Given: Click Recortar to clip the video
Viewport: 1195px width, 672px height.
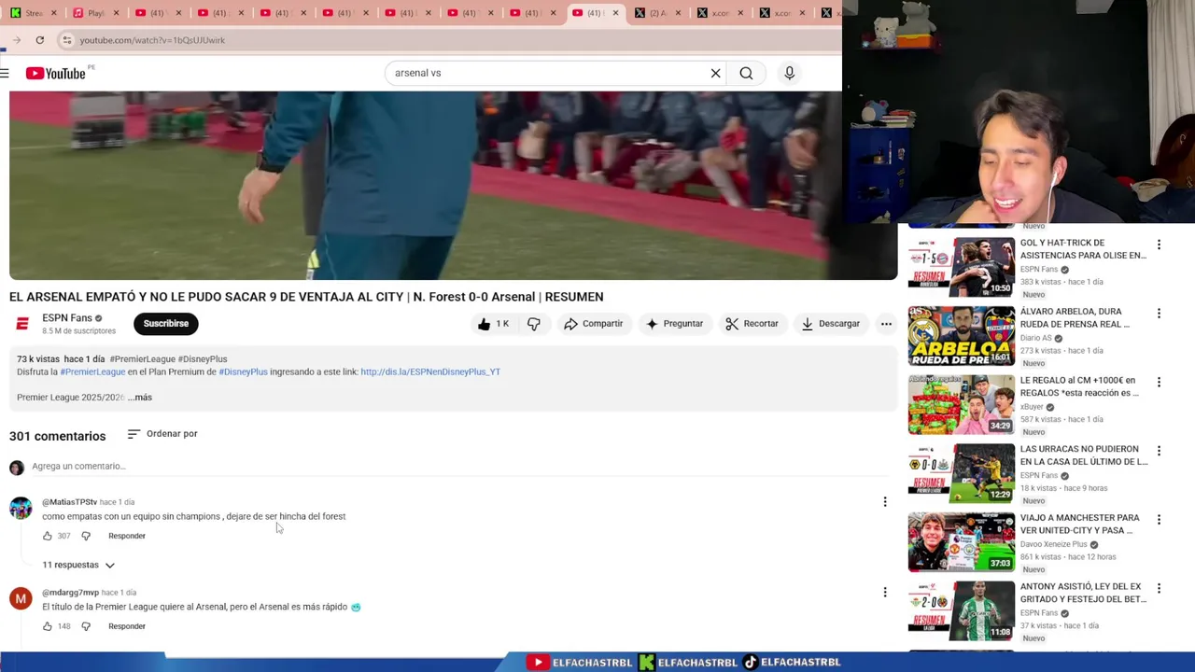Looking at the screenshot, I should pos(752,324).
